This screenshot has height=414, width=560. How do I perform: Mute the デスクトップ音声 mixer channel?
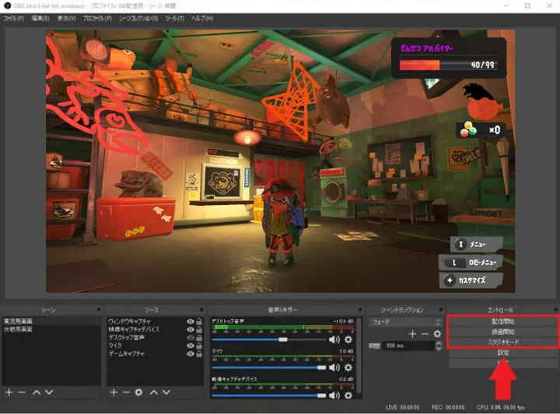pos(334,339)
